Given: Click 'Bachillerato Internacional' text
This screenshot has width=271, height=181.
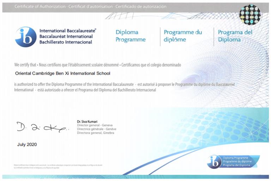Looking at the screenshot, I should pos(66,42).
